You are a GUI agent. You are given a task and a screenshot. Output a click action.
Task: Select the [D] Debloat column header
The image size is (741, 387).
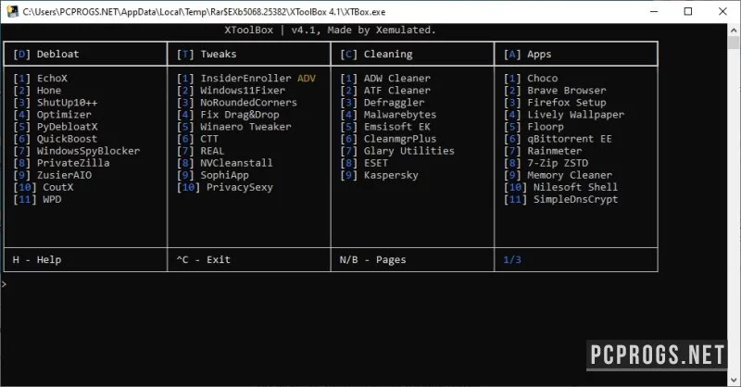point(46,55)
